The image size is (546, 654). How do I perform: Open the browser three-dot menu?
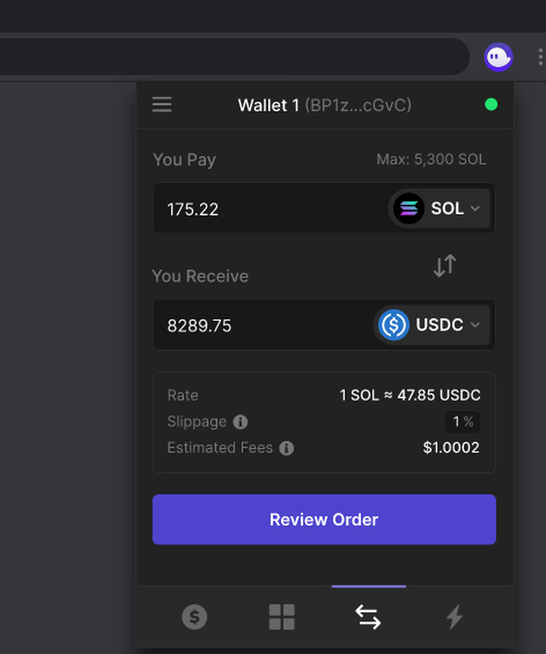540,57
